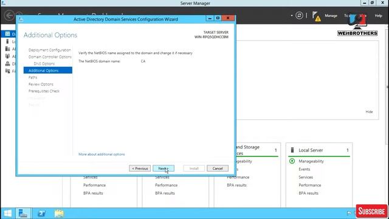This screenshot has height=219, width=389.
Task: Click Hide in the welcome tile
Action: [x=369, y=112]
